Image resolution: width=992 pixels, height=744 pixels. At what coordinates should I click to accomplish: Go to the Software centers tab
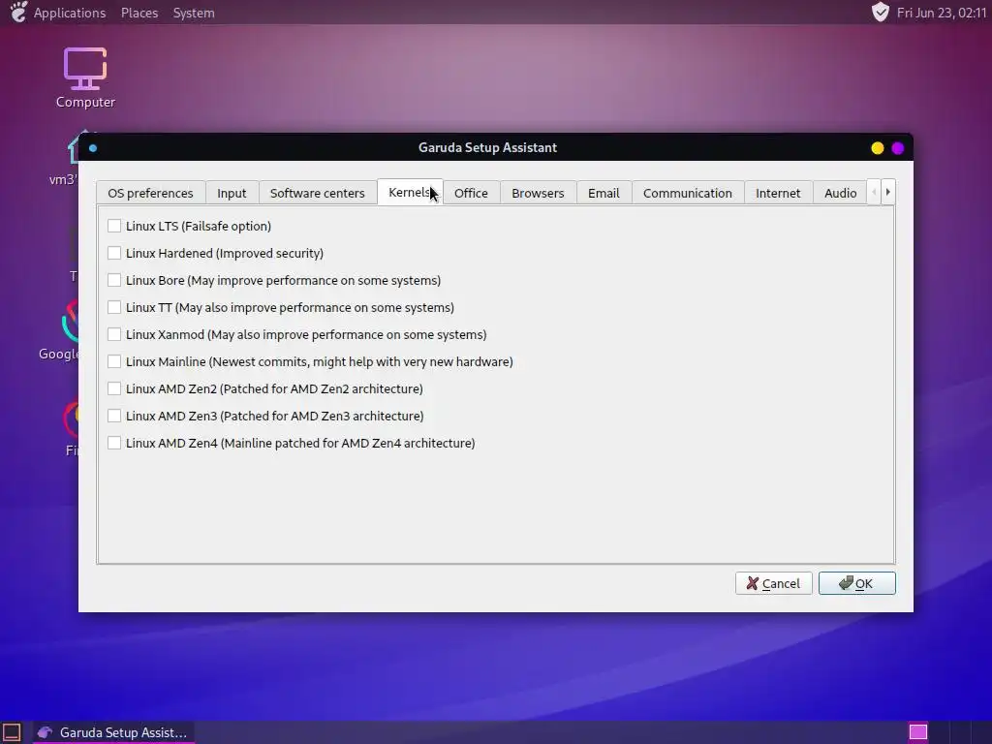[318, 193]
